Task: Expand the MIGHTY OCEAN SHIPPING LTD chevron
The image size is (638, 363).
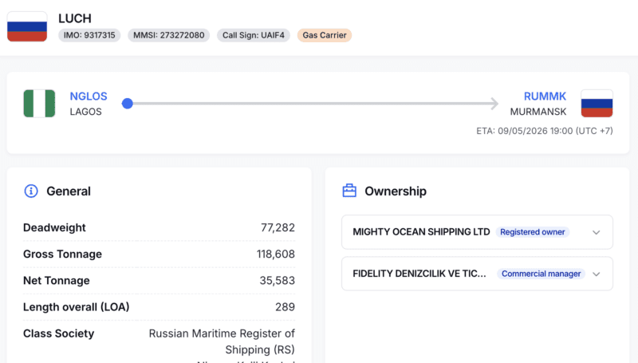Action: coord(596,232)
